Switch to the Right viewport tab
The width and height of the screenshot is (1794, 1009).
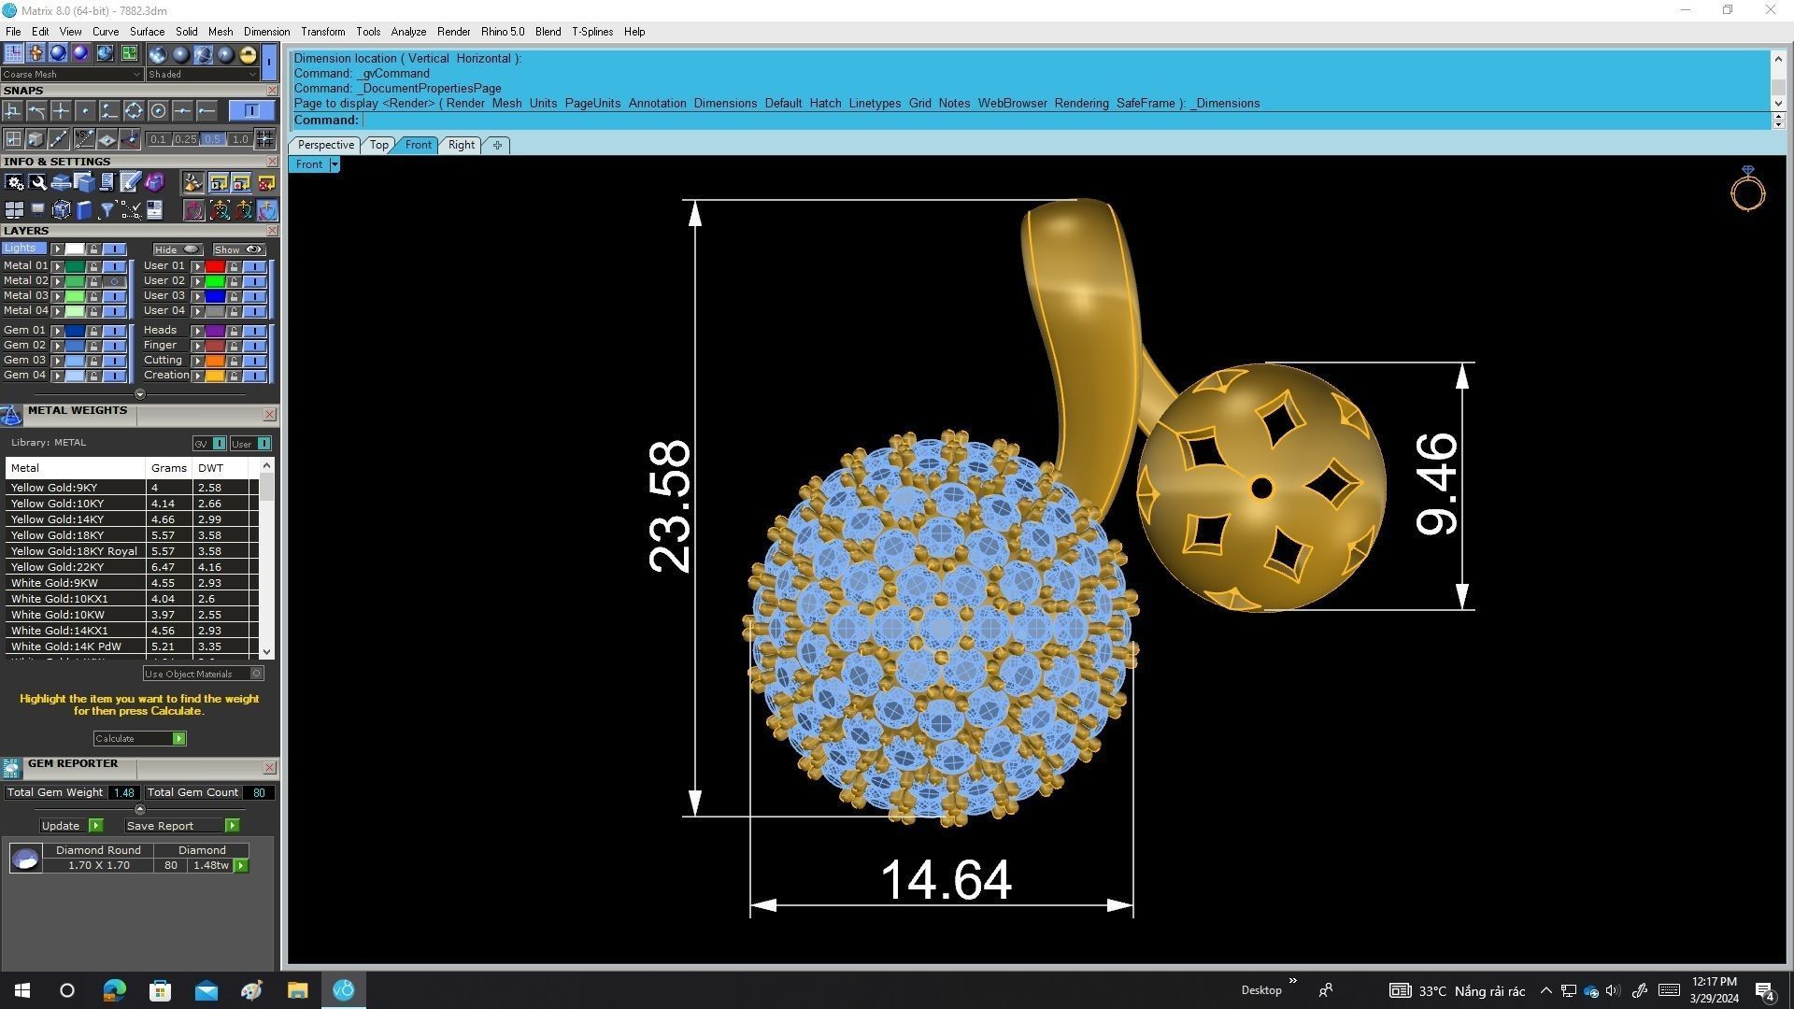[461, 145]
